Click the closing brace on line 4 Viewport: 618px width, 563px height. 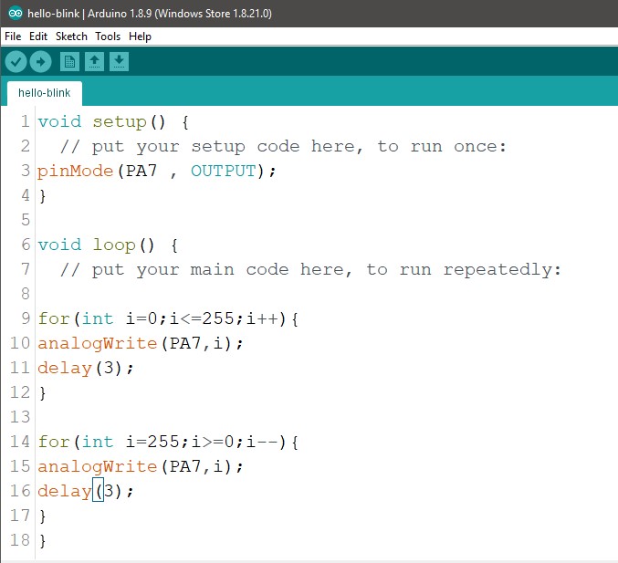click(43, 196)
